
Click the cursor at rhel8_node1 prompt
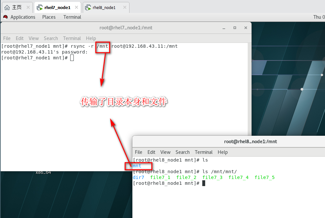coord(204,183)
